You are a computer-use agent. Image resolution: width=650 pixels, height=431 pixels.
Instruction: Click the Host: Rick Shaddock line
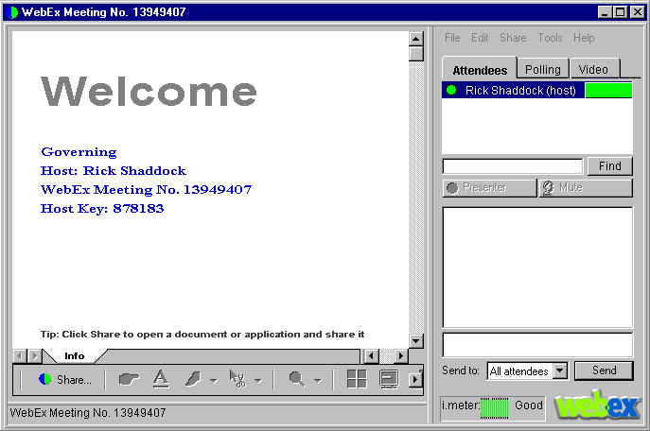point(114,170)
